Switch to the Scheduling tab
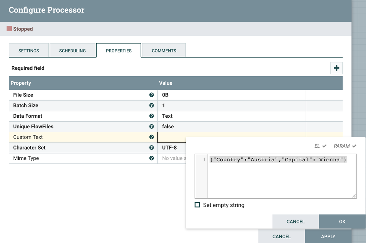Image resolution: width=366 pixels, height=243 pixels. click(x=73, y=51)
